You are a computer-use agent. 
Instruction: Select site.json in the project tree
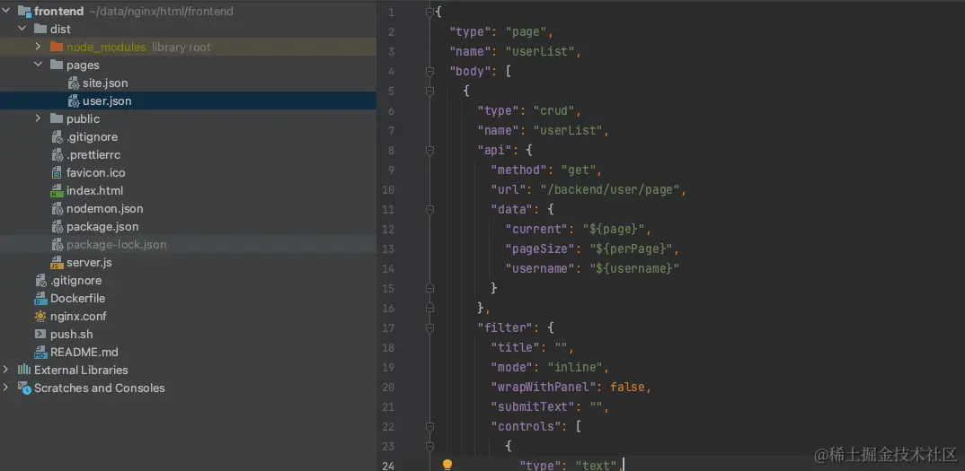[x=105, y=83]
